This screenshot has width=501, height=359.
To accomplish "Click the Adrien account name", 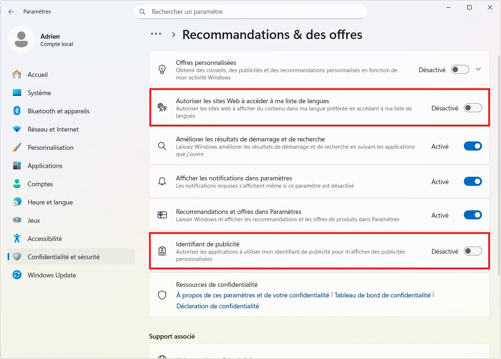I will pyautogui.click(x=50, y=36).
